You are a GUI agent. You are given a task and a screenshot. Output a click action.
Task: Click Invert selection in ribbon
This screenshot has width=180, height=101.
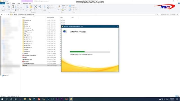tap(74, 10)
